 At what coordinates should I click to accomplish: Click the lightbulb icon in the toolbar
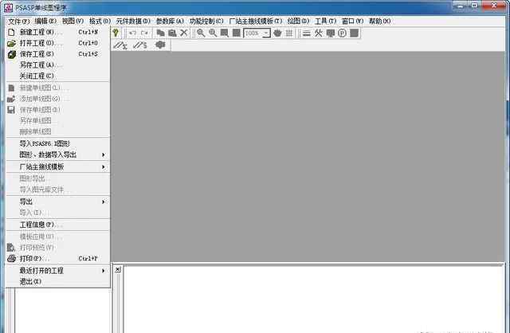pyautogui.click(x=116, y=33)
